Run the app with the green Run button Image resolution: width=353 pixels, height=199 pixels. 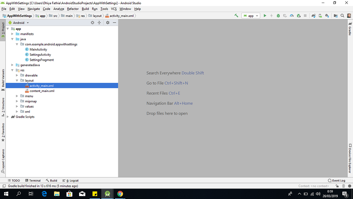coord(265,15)
